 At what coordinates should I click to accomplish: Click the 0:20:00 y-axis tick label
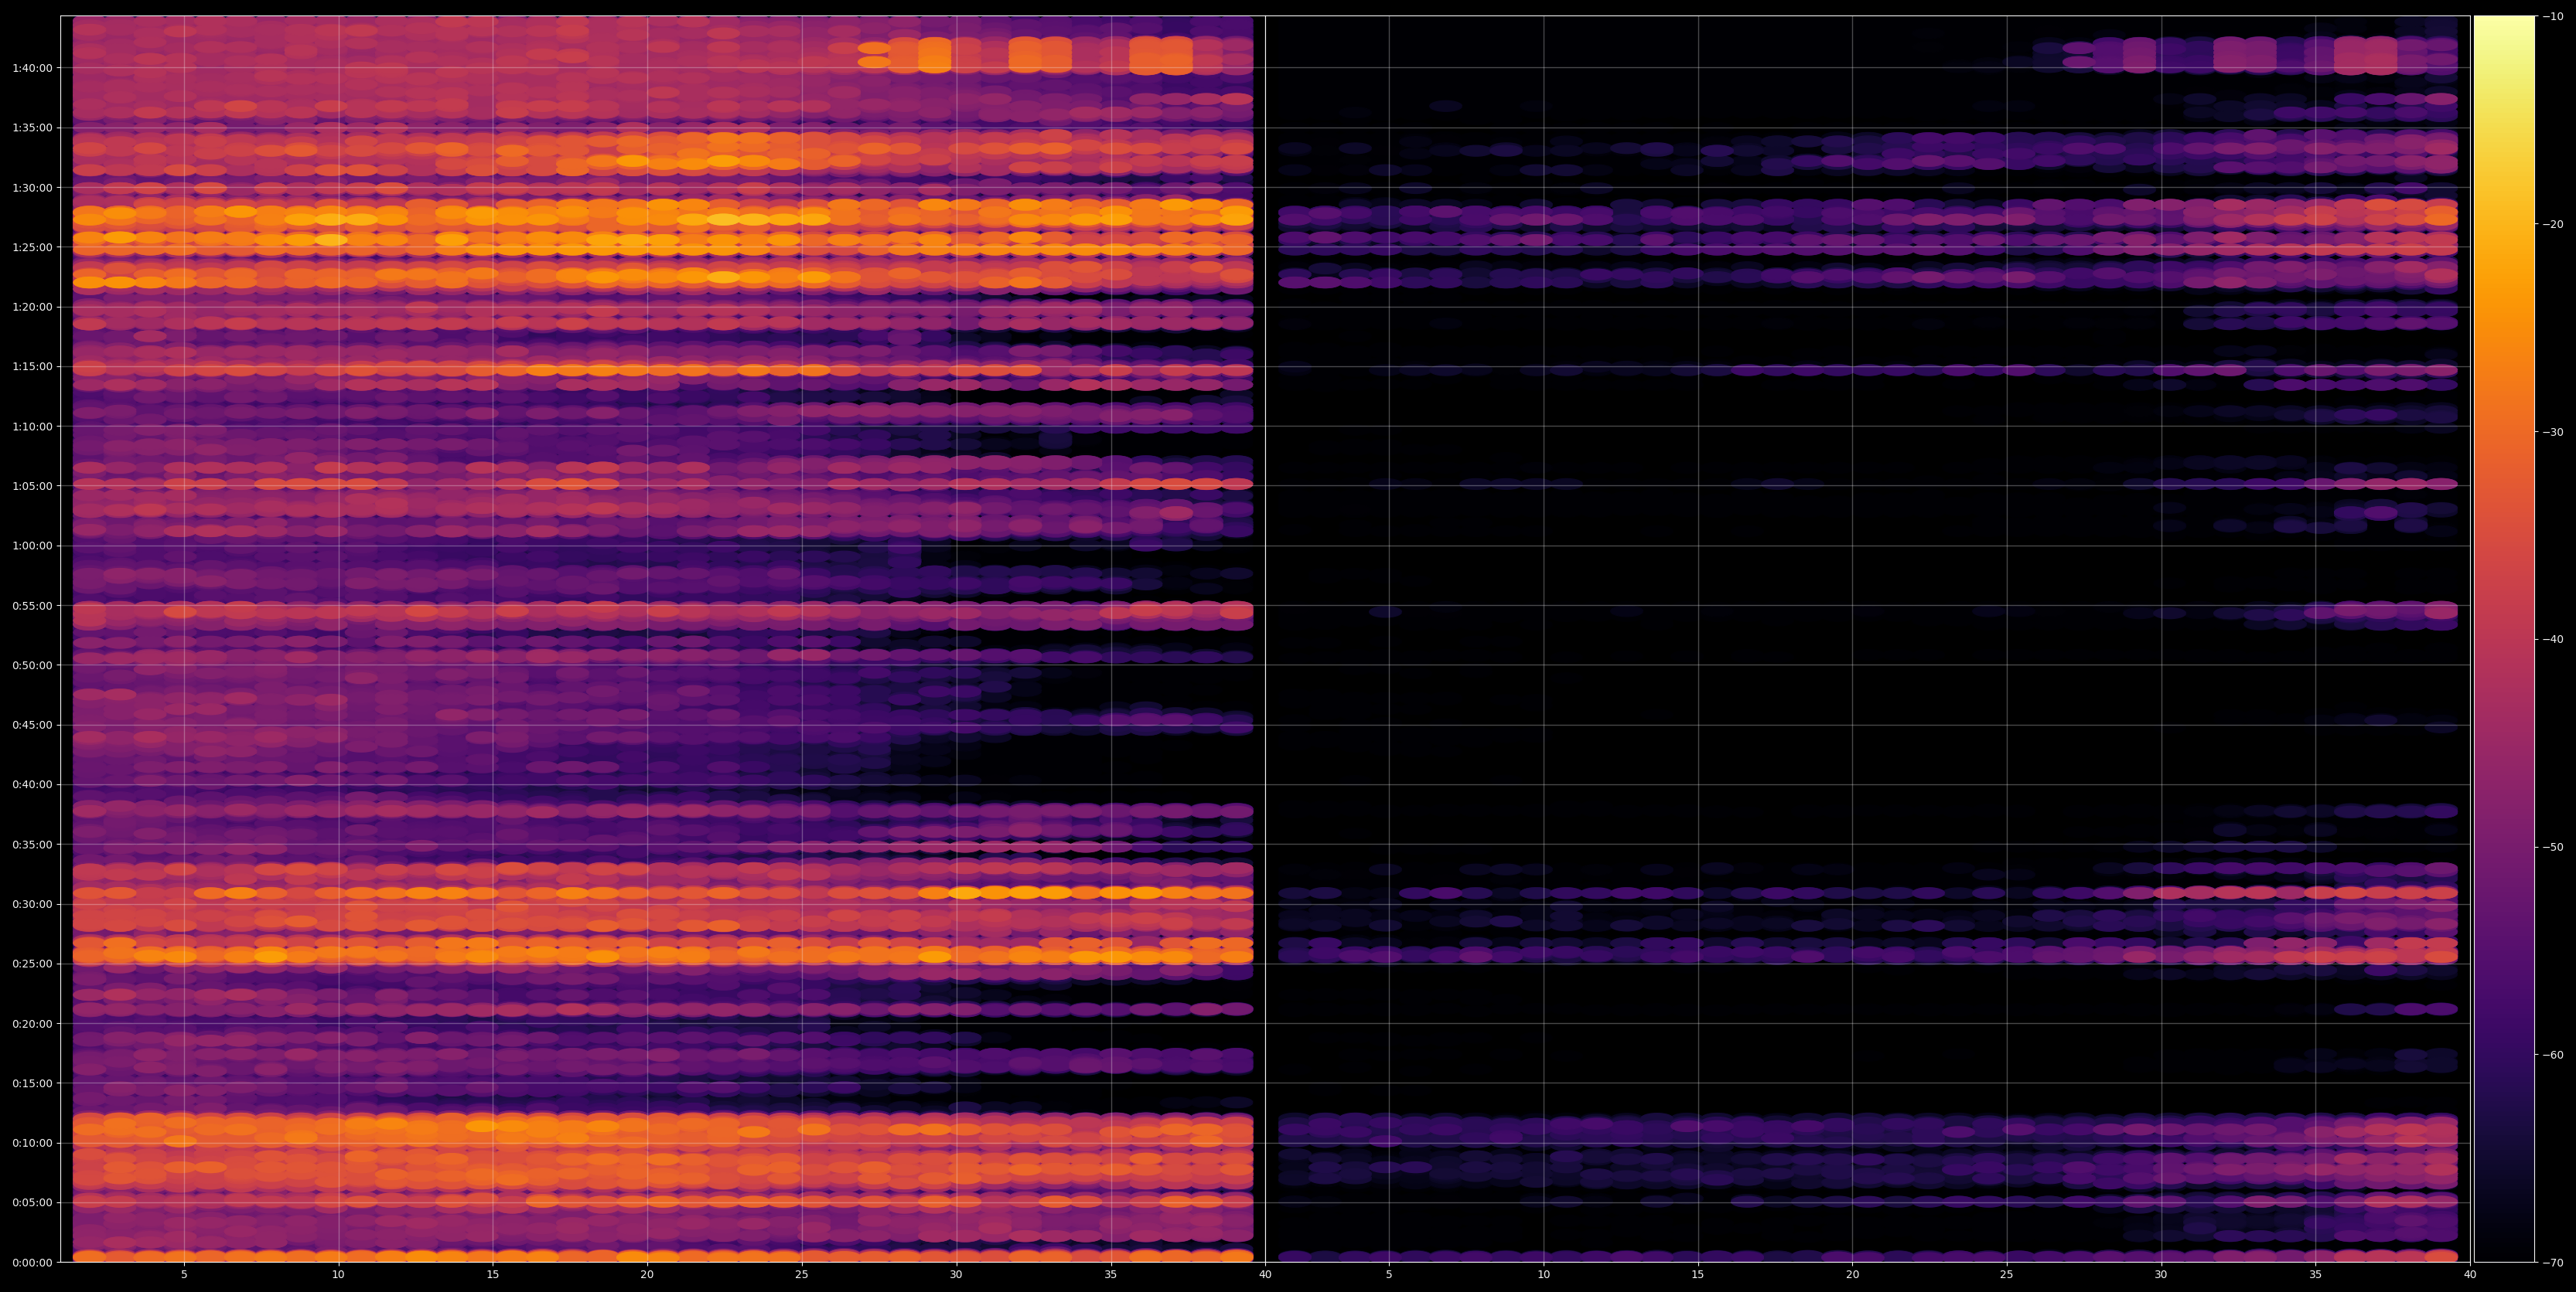pyautogui.click(x=32, y=1023)
